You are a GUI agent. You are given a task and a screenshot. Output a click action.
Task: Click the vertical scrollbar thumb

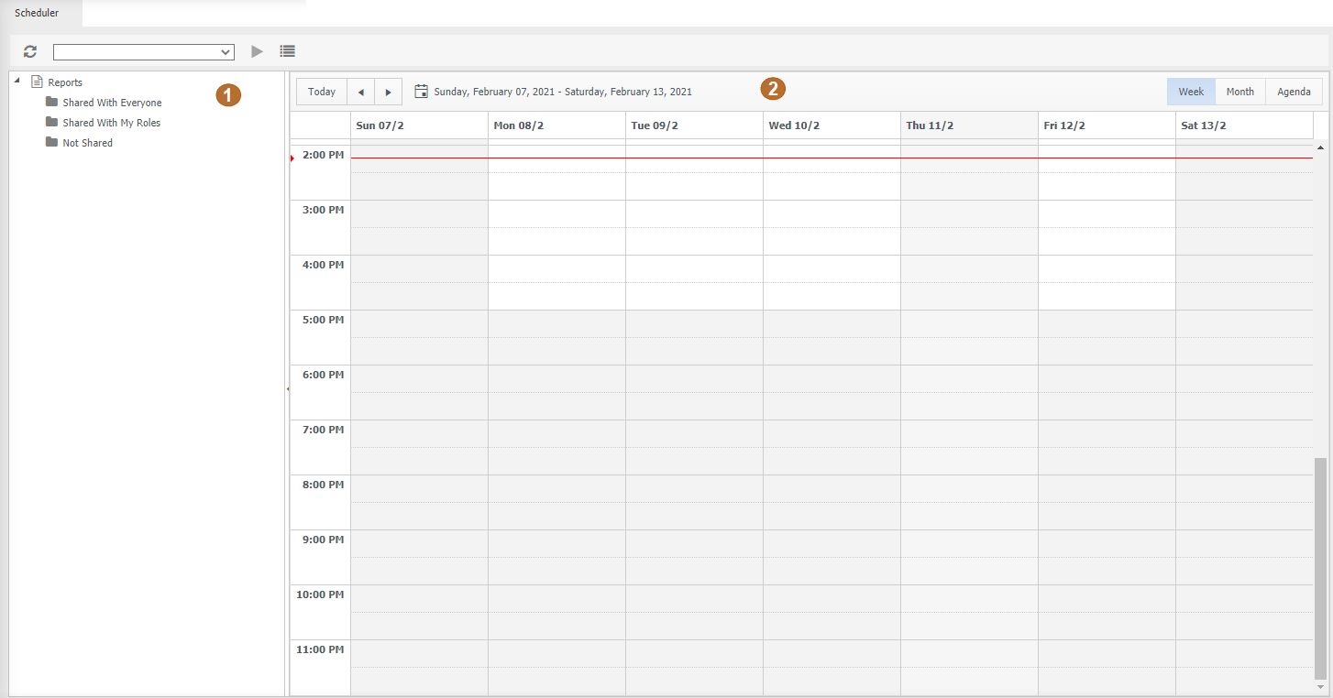[x=1320, y=568]
